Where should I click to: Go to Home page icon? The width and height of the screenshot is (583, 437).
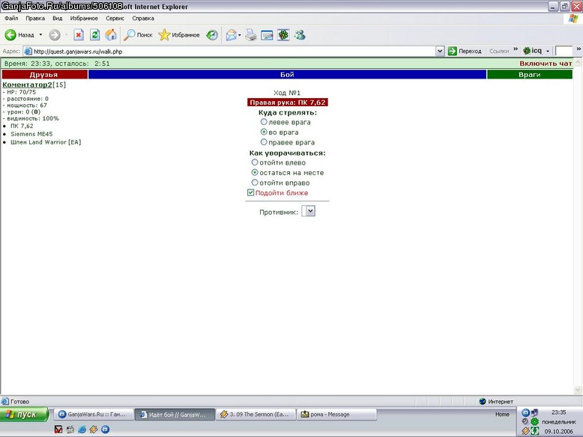[111, 35]
